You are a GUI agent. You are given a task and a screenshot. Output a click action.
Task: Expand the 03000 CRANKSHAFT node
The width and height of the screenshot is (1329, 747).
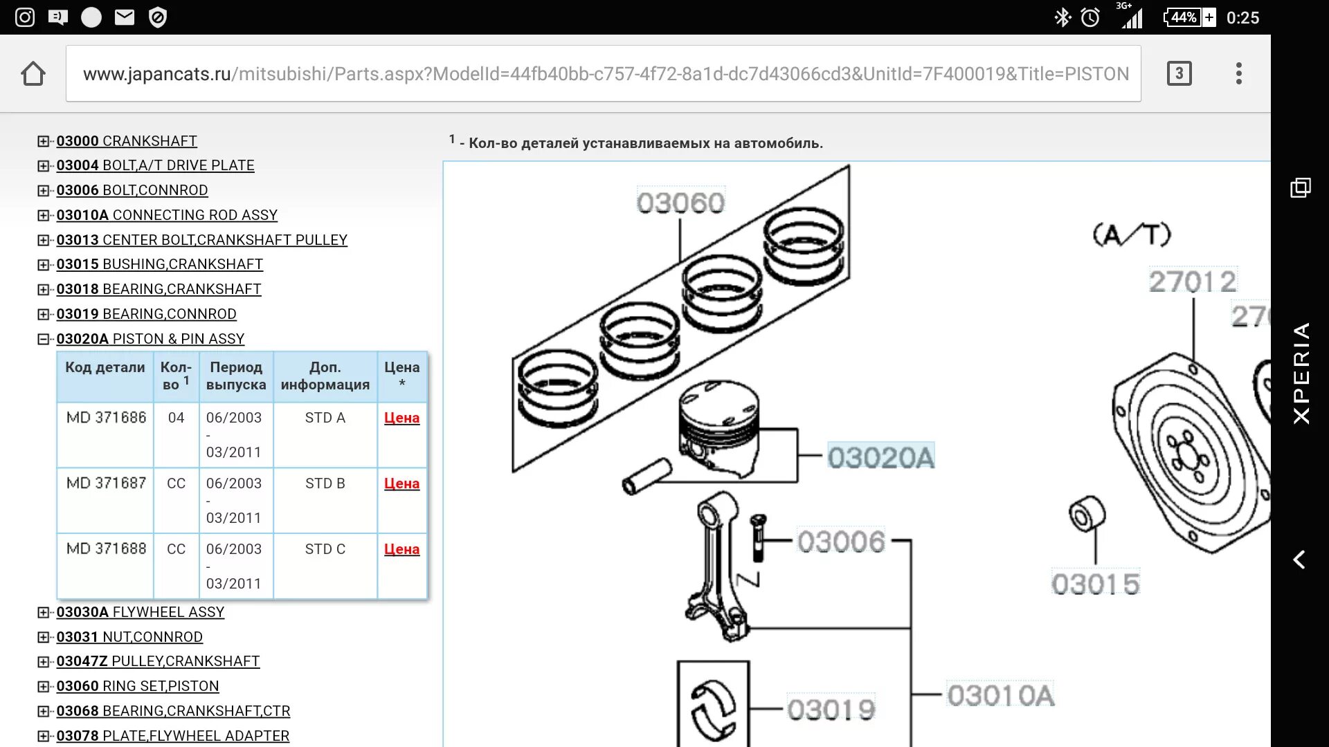tap(43, 141)
